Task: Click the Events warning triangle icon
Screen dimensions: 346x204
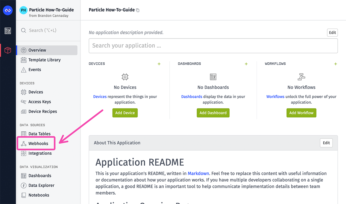Action: (24, 70)
